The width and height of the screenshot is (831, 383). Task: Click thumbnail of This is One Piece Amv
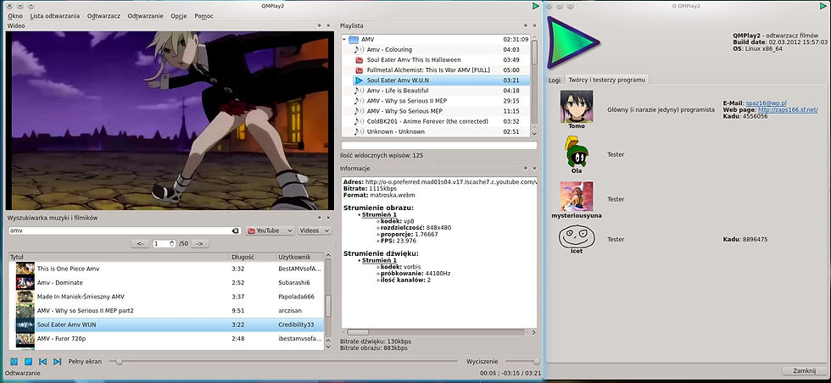[25, 269]
